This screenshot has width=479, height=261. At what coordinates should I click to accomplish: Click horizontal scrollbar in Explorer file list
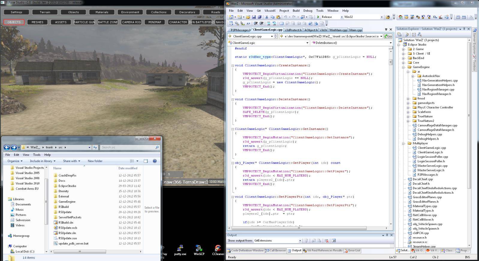tap(79, 251)
